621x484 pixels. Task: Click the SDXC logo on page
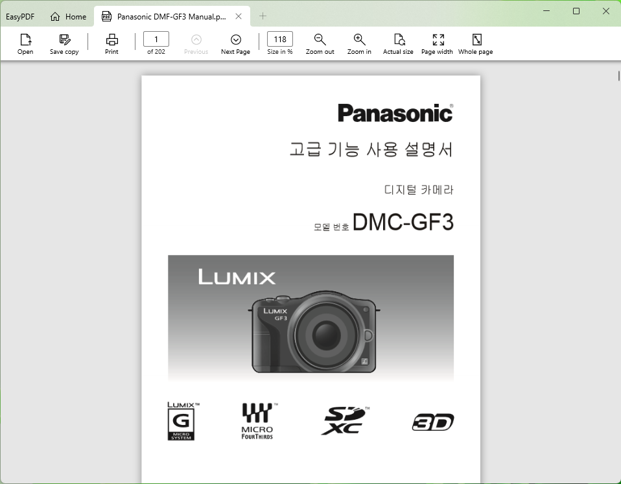coord(346,420)
